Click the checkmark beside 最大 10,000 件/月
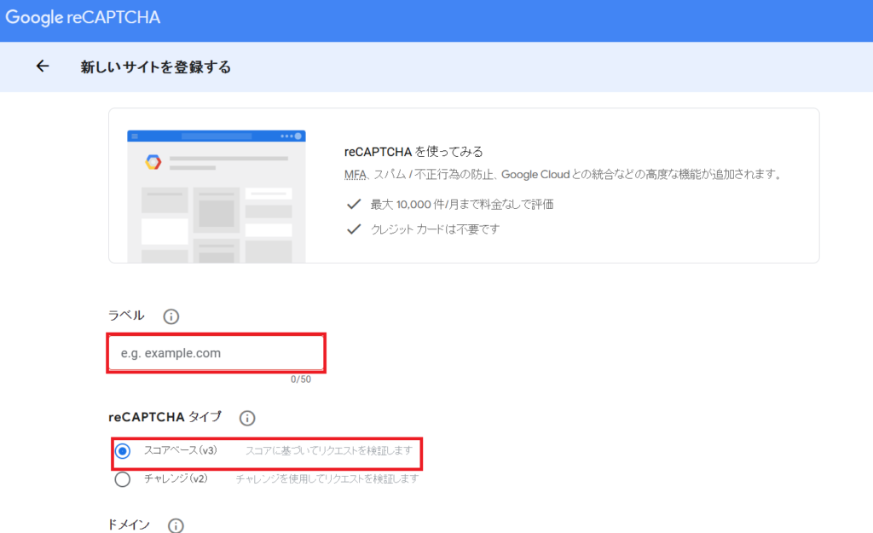This screenshot has height=533, width=873. 353,205
